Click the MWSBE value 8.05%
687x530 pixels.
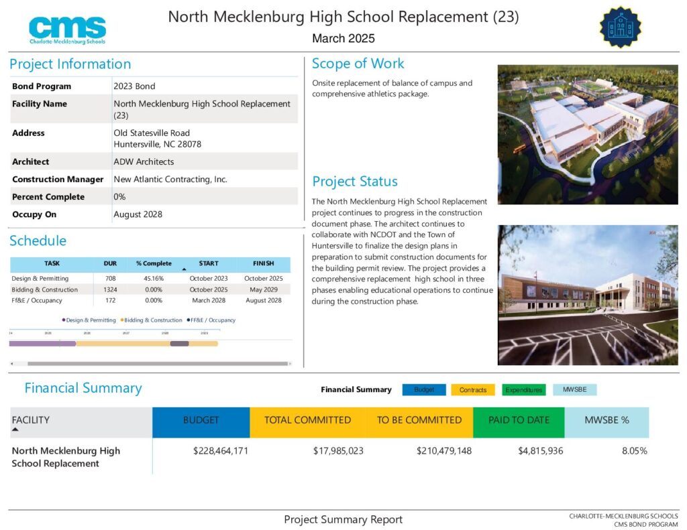coord(635,451)
